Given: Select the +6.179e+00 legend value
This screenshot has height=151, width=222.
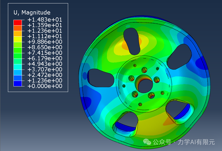Looking at the screenshot, I should [45, 58].
